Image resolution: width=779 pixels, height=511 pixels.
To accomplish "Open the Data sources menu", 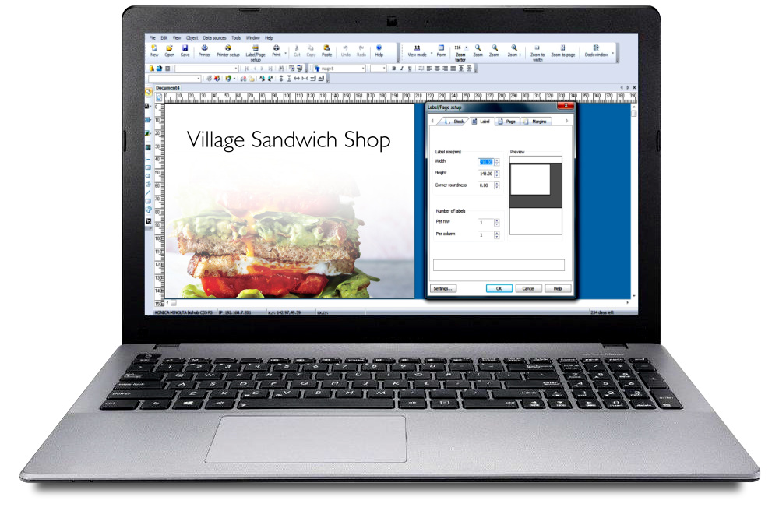I will click(213, 37).
